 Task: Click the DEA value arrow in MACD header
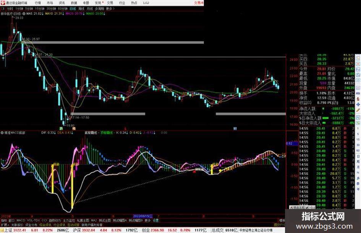pos(72,133)
